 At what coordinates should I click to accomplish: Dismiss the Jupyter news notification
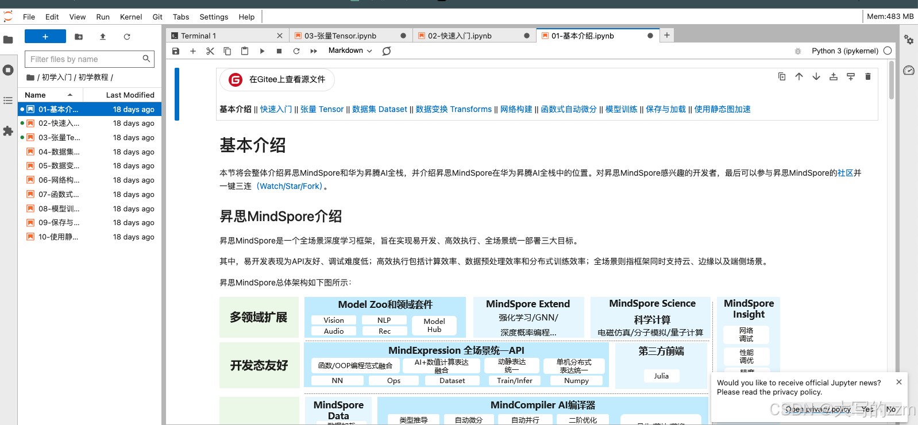click(x=899, y=382)
